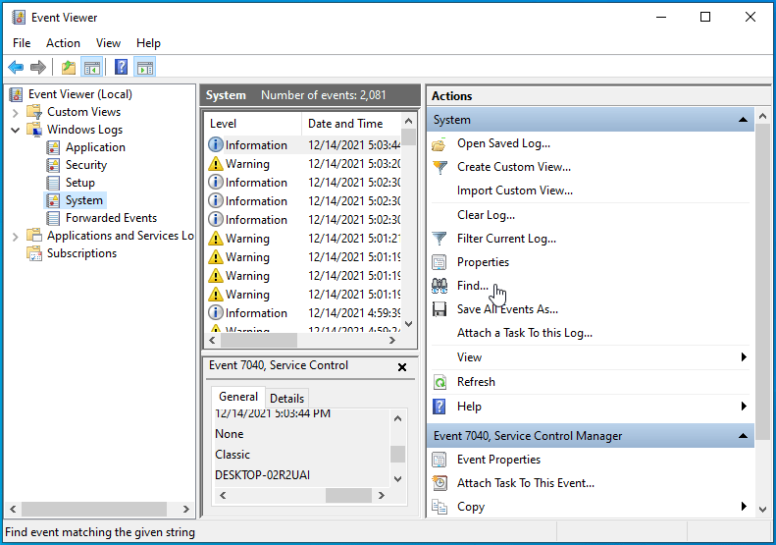Screen dimensions: 776x545
Task: Select the System log in tree
Action: coord(84,200)
